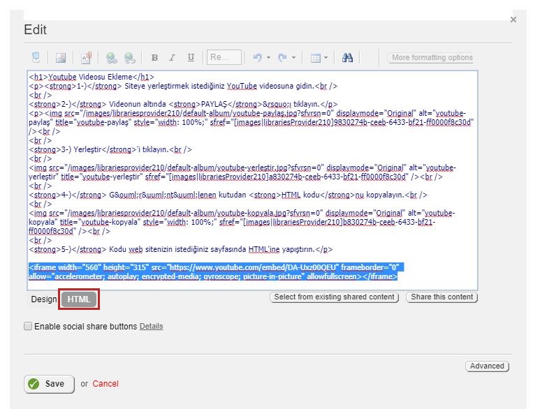Click Select from existing shared content
This screenshot has height=409, width=533.
(x=334, y=297)
